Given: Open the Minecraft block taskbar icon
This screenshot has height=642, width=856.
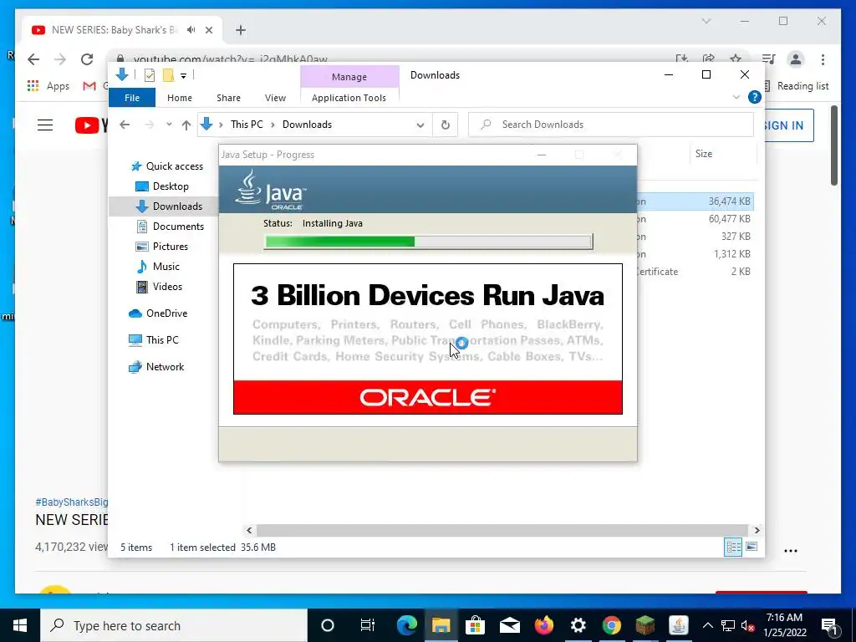Looking at the screenshot, I should [645, 625].
